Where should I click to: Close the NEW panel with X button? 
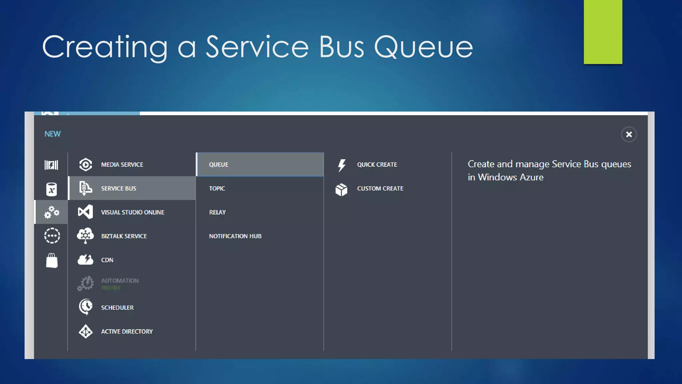click(629, 134)
